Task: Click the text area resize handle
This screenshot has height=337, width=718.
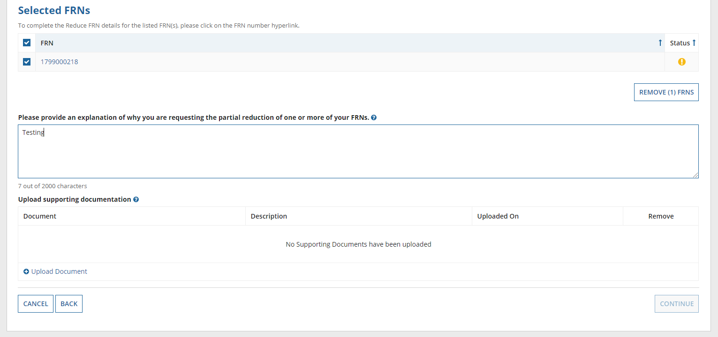Action: (x=695, y=175)
